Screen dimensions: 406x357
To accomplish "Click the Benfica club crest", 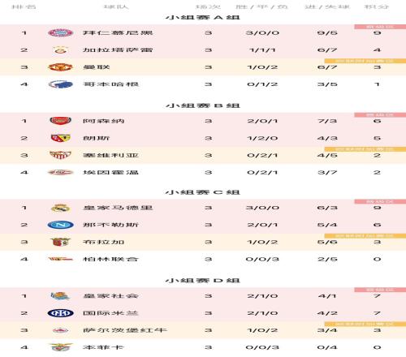I will (x=60, y=347).
